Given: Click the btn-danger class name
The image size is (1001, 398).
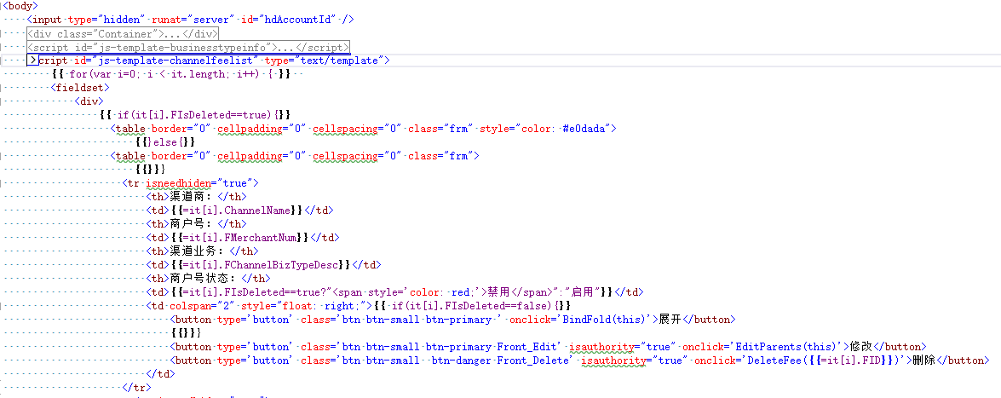Looking at the screenshot, I should 462,361.
